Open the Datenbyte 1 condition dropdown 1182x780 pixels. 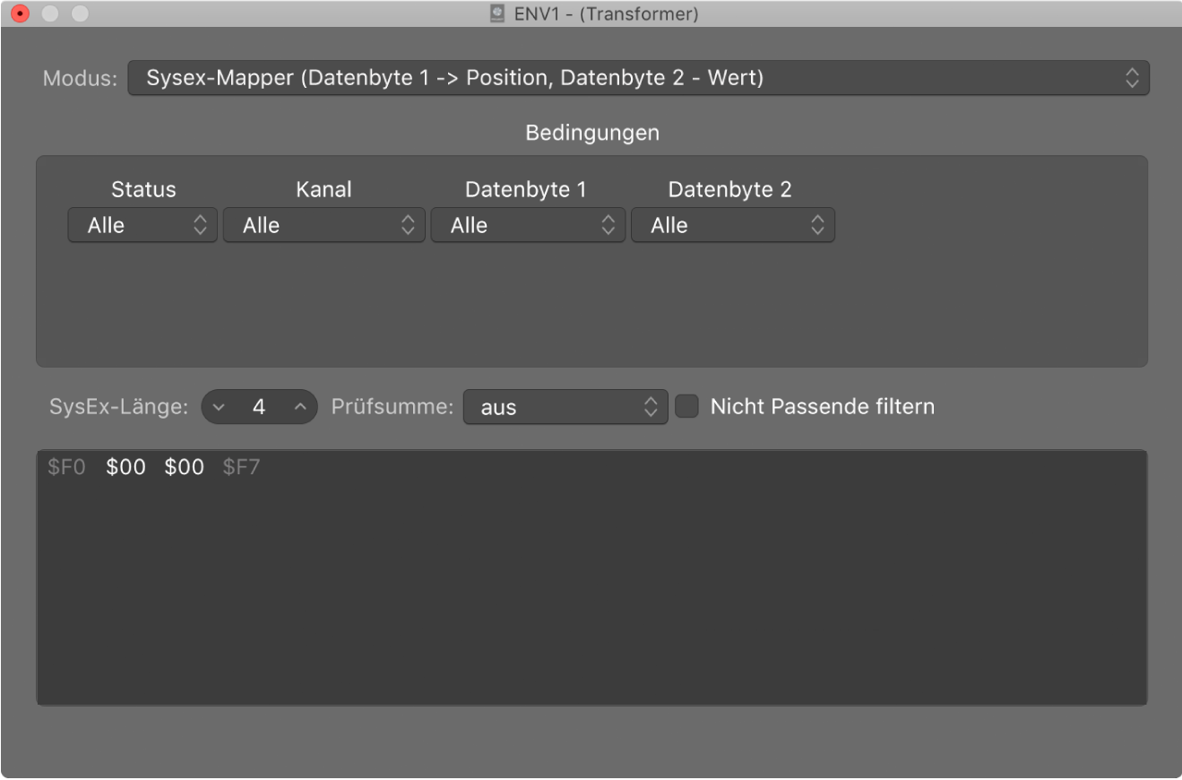coord(527,225)
